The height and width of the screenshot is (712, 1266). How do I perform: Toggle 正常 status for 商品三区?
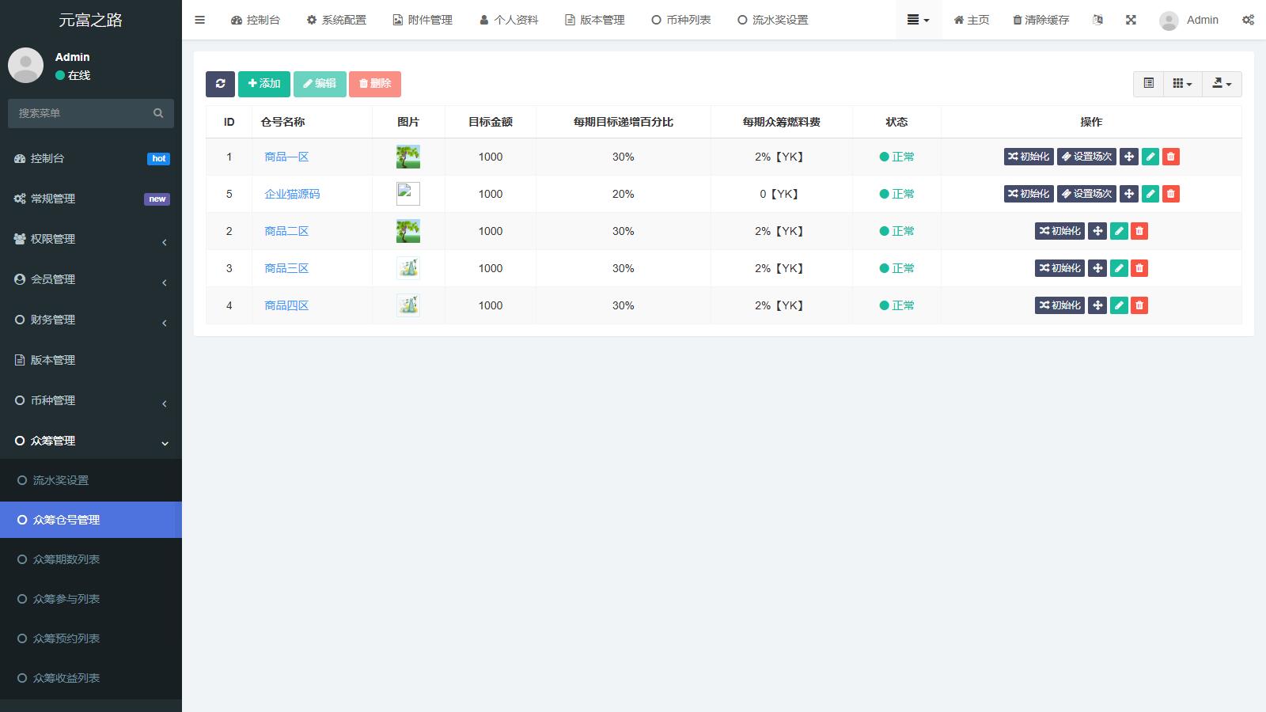[x=896, y=268]
